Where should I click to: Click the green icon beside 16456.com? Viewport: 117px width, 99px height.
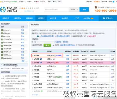pyautogui.click(x=2, y=46)
